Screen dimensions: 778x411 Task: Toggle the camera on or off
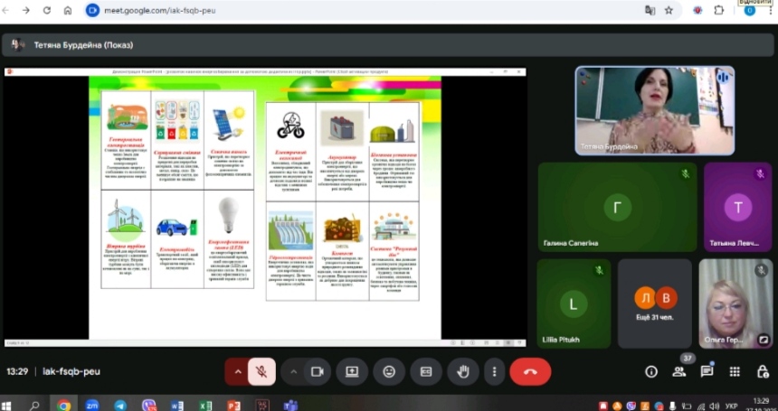(x=318, y=371)
